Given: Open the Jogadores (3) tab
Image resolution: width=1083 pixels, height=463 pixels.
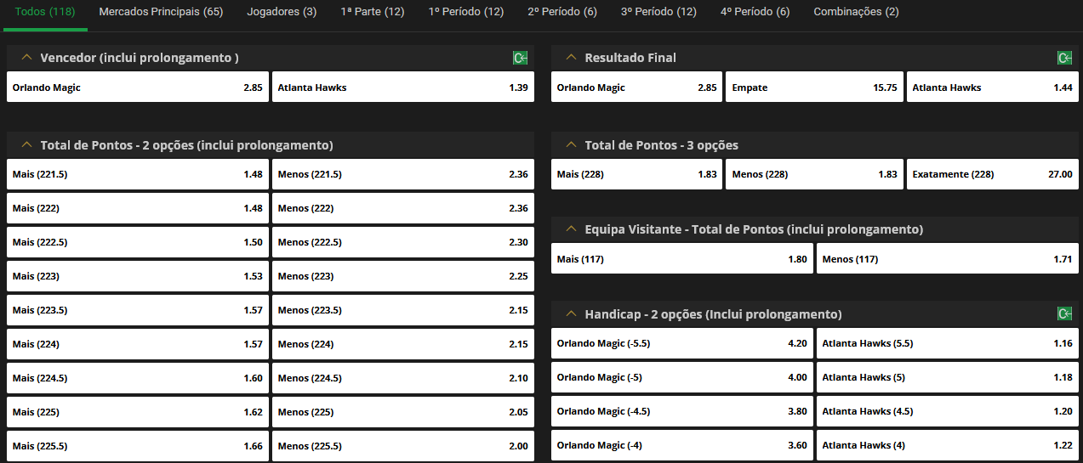Looking at the screenshot, I should tap(282, 12).
